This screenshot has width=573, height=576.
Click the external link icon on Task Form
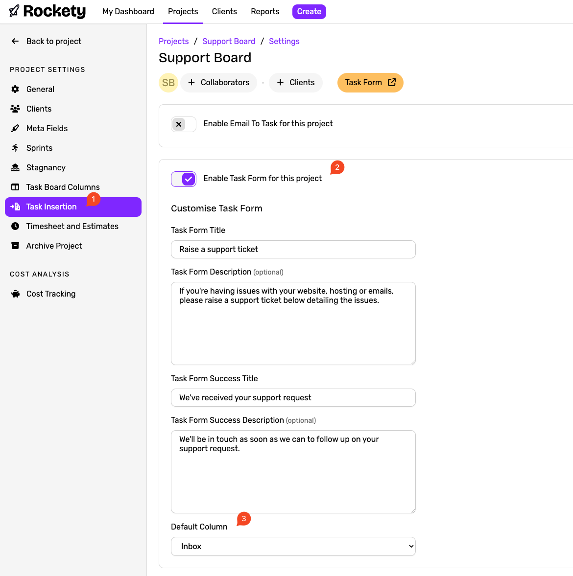pyautogui.click(x=392, y=82)
